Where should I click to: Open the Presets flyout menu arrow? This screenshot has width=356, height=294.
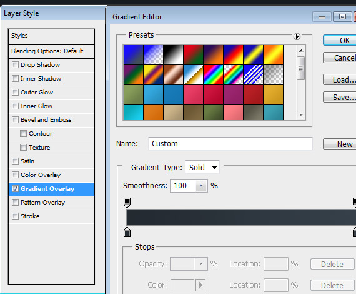click(297, 36)
